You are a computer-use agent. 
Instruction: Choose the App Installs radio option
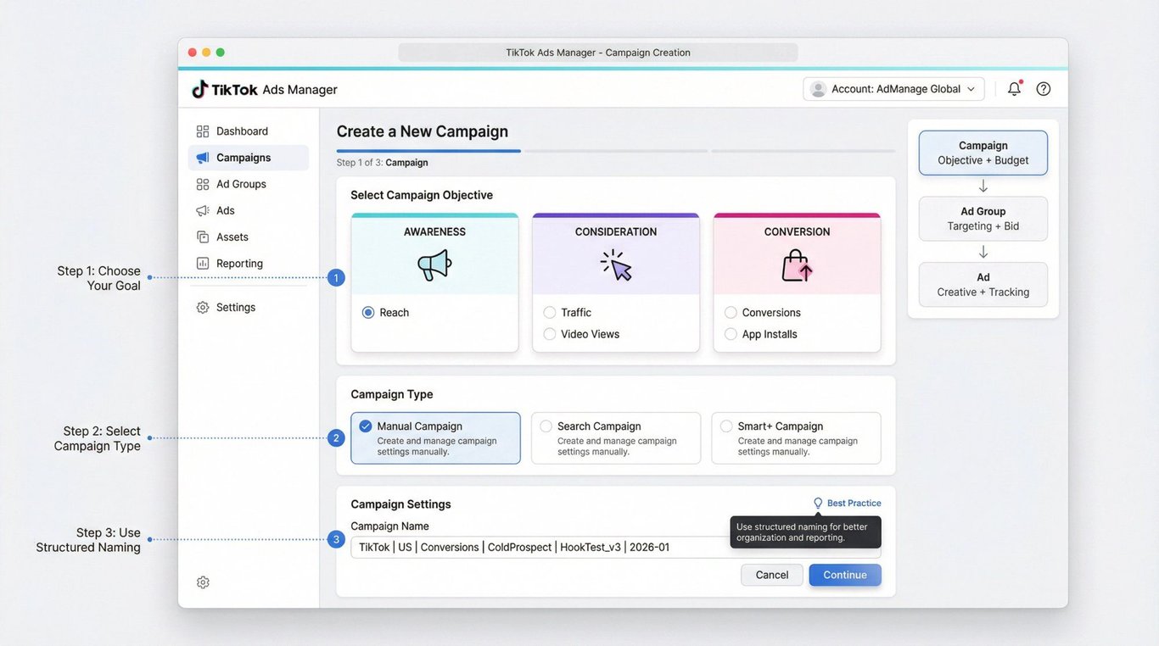click(731, 334)
